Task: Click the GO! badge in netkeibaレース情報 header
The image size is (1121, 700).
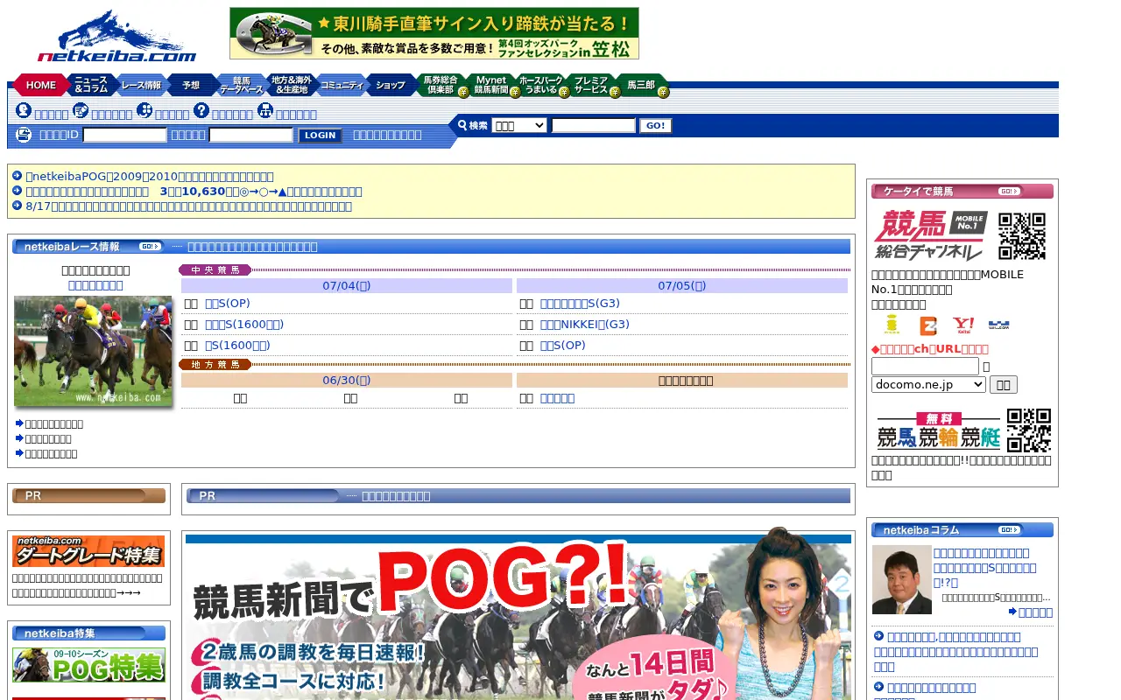Action: tap(151, 247)
